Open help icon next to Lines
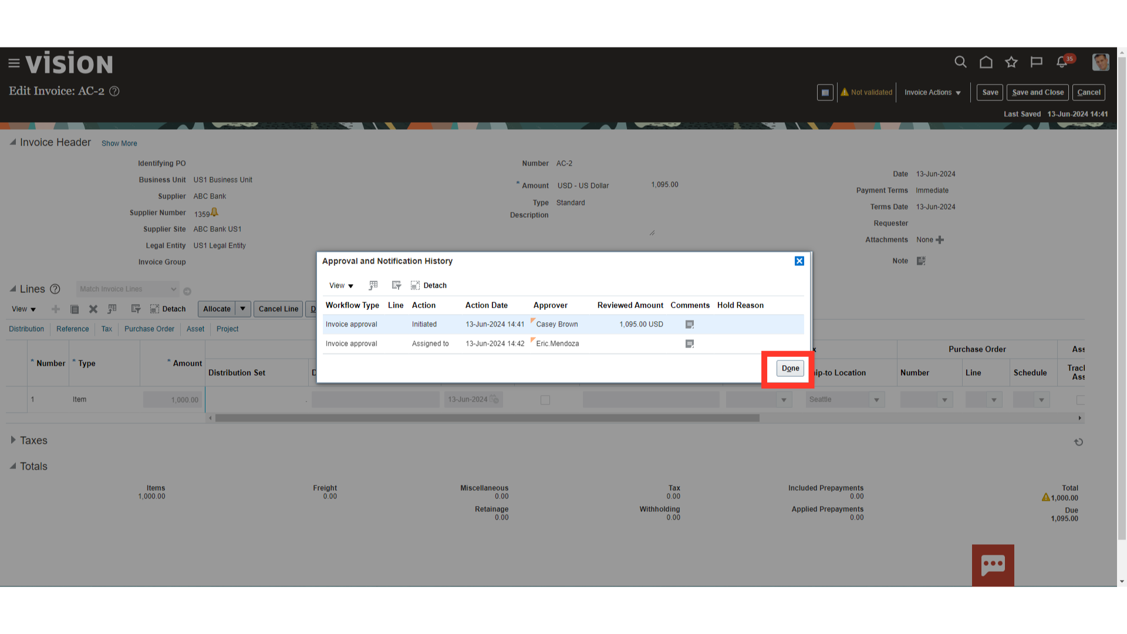Image resolution: width=1127 pixels, height=634 pixels. point(55,289)
